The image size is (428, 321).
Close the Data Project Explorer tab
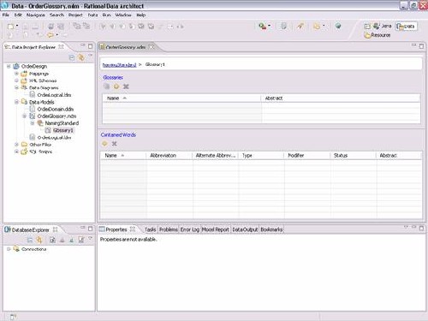[61, 46]
